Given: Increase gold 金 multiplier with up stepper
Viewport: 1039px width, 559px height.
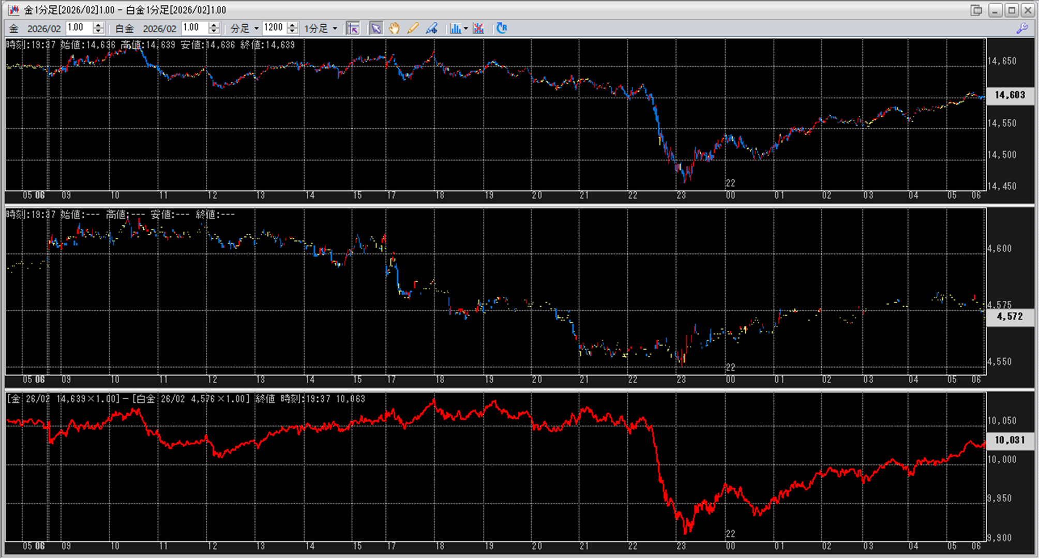Looking at the screenshot, I should click(x=98, y=25).
